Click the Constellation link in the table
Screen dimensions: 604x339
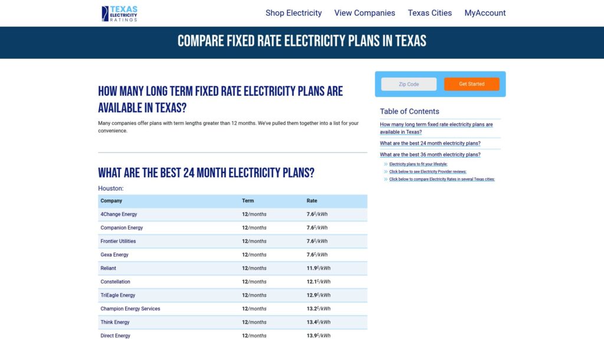[x=114, y=281]
